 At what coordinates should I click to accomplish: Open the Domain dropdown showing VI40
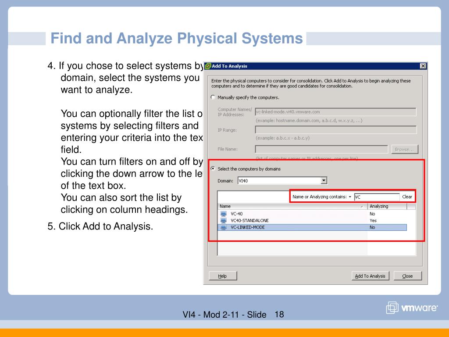324,180
